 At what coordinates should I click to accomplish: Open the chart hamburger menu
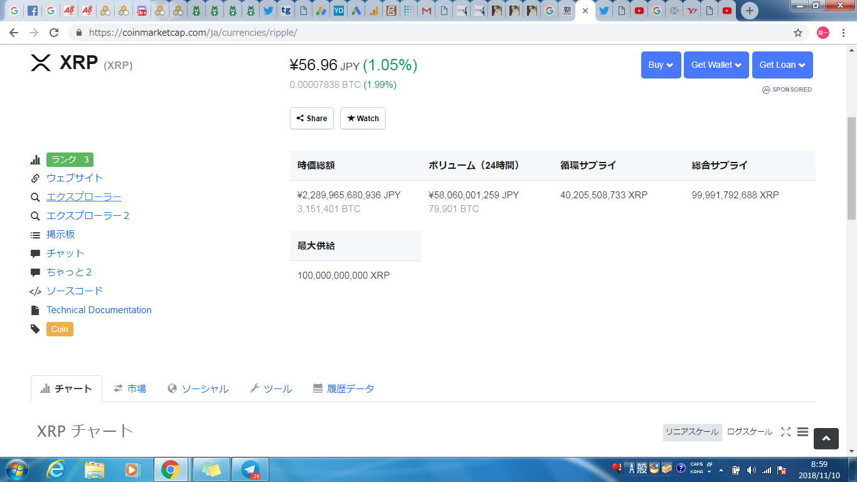802,432
